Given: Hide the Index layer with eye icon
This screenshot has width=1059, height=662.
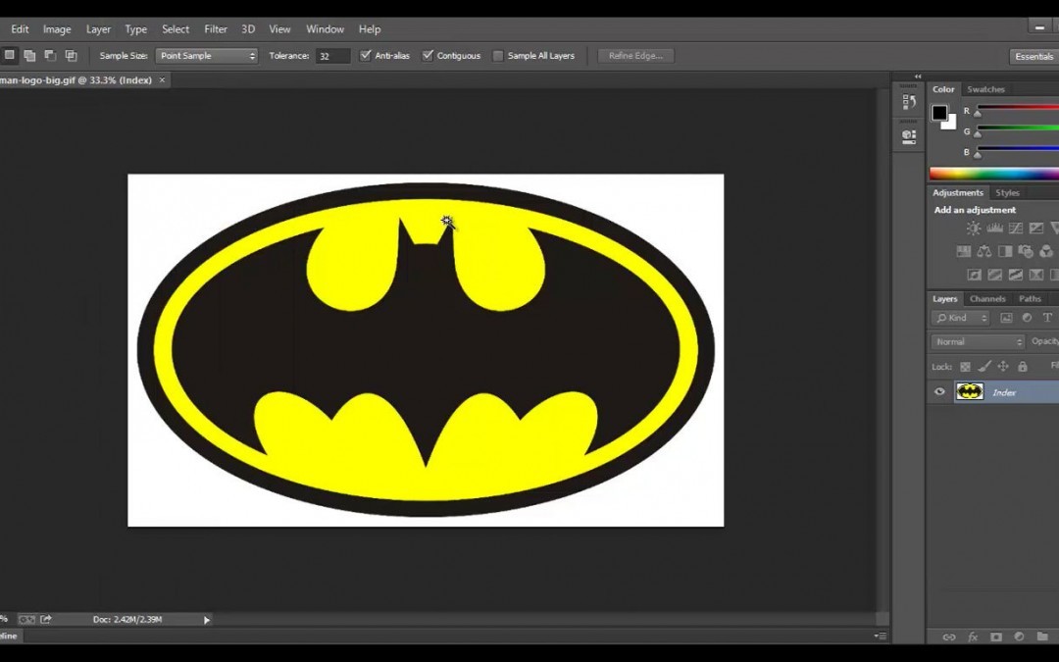Looking at the screenshot, I should pos(939,391).
